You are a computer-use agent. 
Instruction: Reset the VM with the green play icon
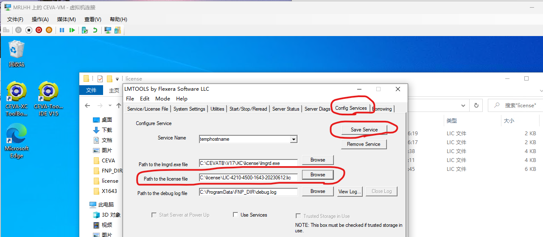click(72, 30)
